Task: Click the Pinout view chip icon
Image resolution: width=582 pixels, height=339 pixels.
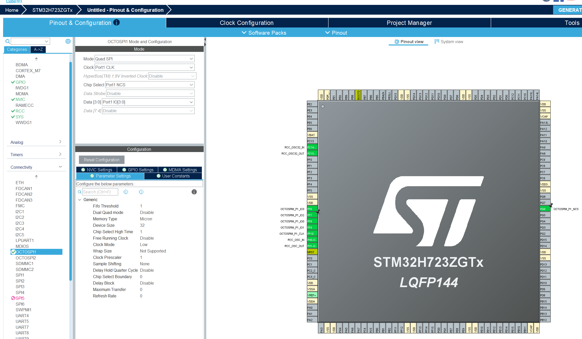Action: (x=397, y=42)
